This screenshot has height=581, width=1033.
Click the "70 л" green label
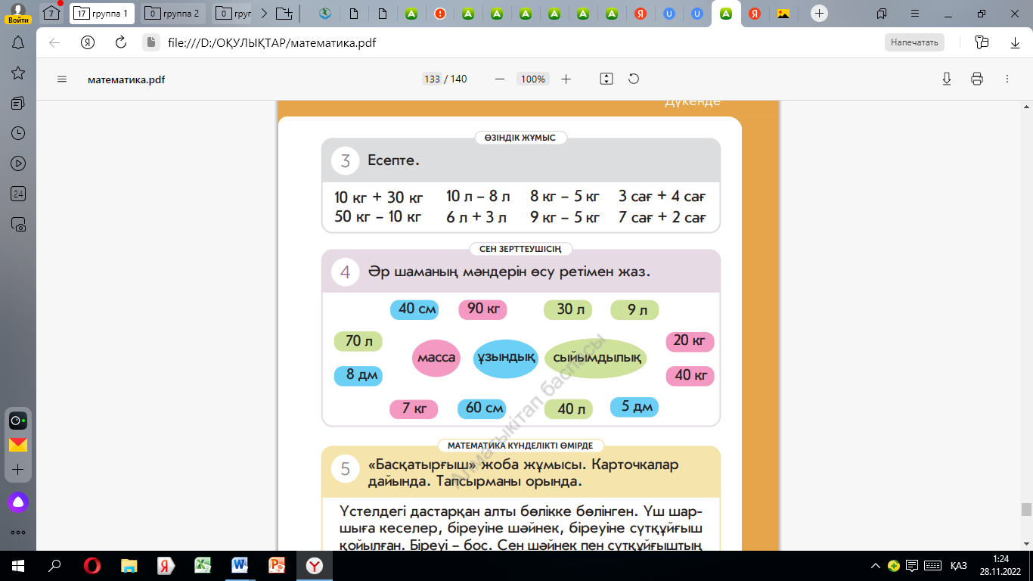click(x=358, y=342)
